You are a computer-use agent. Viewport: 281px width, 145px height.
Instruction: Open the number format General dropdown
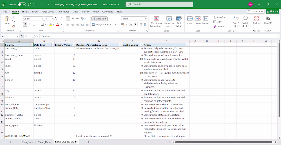coord(146,19)
